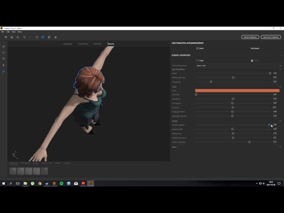Click the Streaks Lightness value field
This screenshot has width=284, height=213.
(x=275, y=142)
